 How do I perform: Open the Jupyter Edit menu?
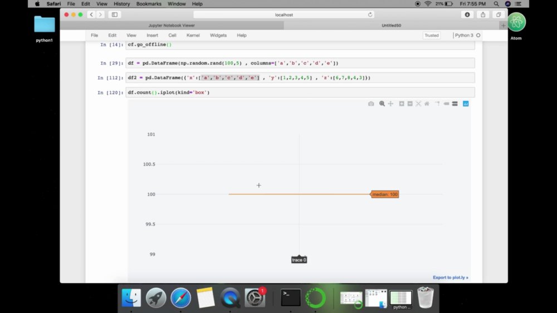click(x=113, y=35)
